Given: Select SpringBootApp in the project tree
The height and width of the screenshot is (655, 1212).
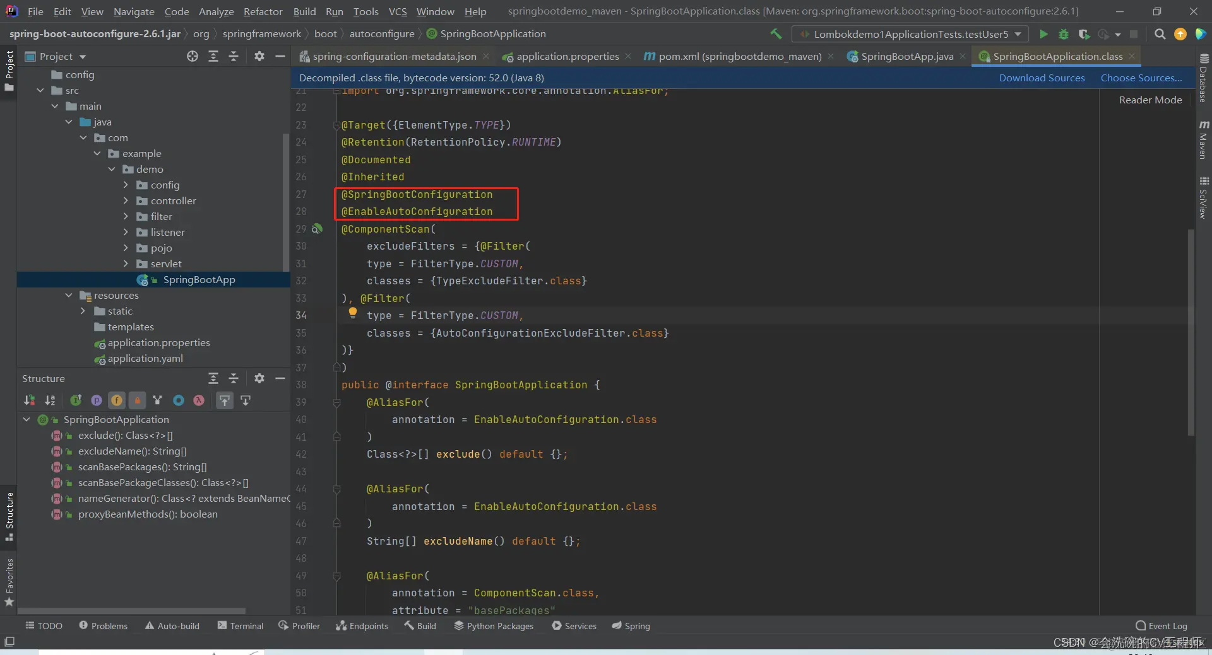Looking at the screenshot, I should click(x=153, y=280).
